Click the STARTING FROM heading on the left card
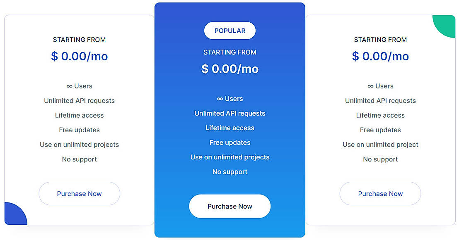The image size is (459, 240). tap(79, 40)
